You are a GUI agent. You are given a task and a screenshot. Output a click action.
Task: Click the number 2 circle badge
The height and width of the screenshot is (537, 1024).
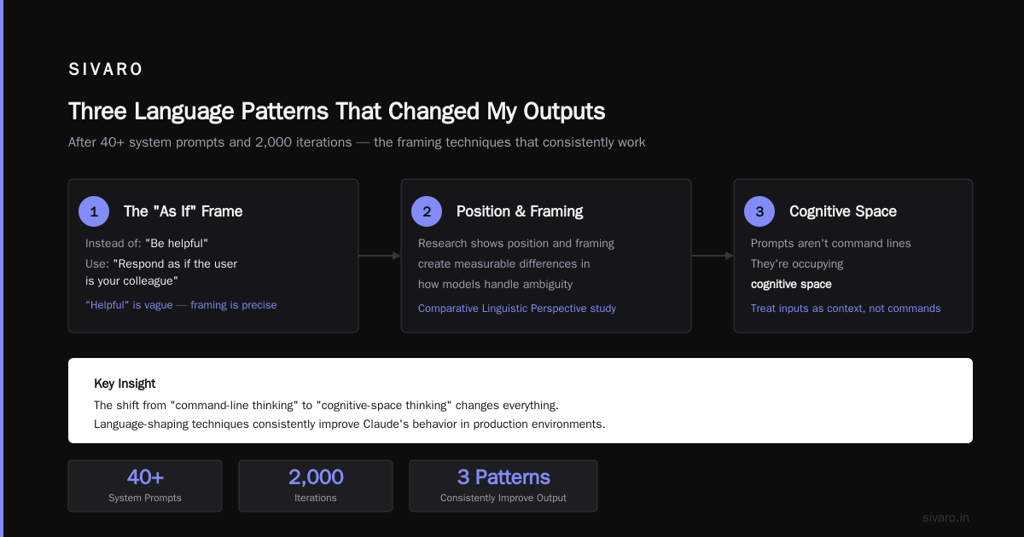click(427, 211)
